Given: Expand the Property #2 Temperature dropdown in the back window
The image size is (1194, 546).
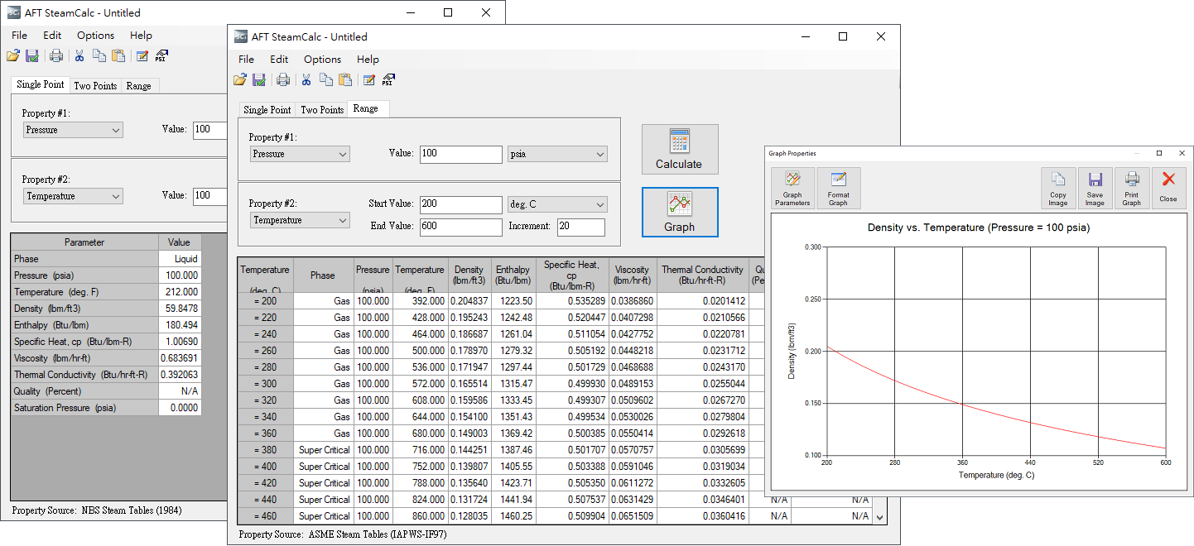Looking at the screenshot, I should [x=73, y=196].
